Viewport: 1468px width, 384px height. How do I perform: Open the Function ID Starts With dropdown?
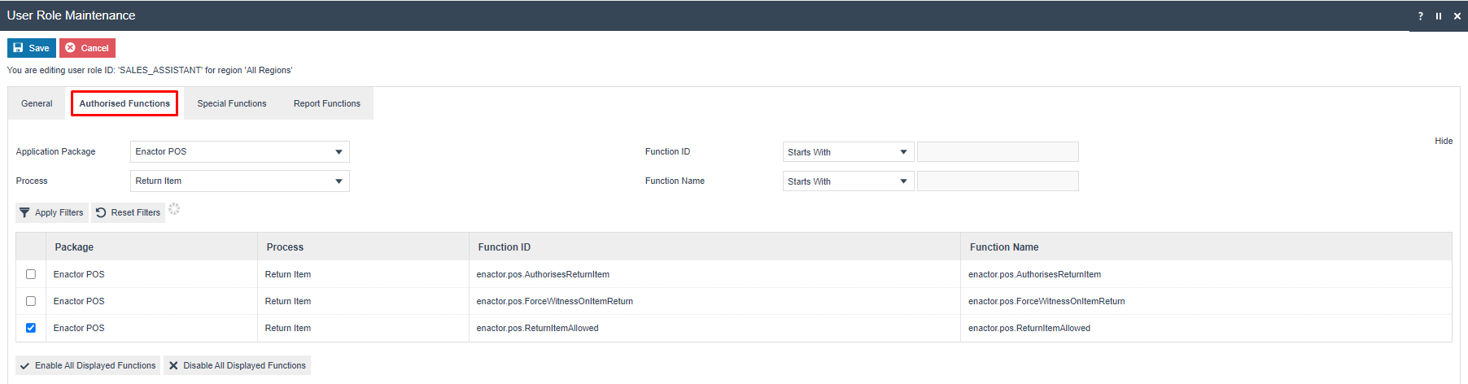pos(848,152)
